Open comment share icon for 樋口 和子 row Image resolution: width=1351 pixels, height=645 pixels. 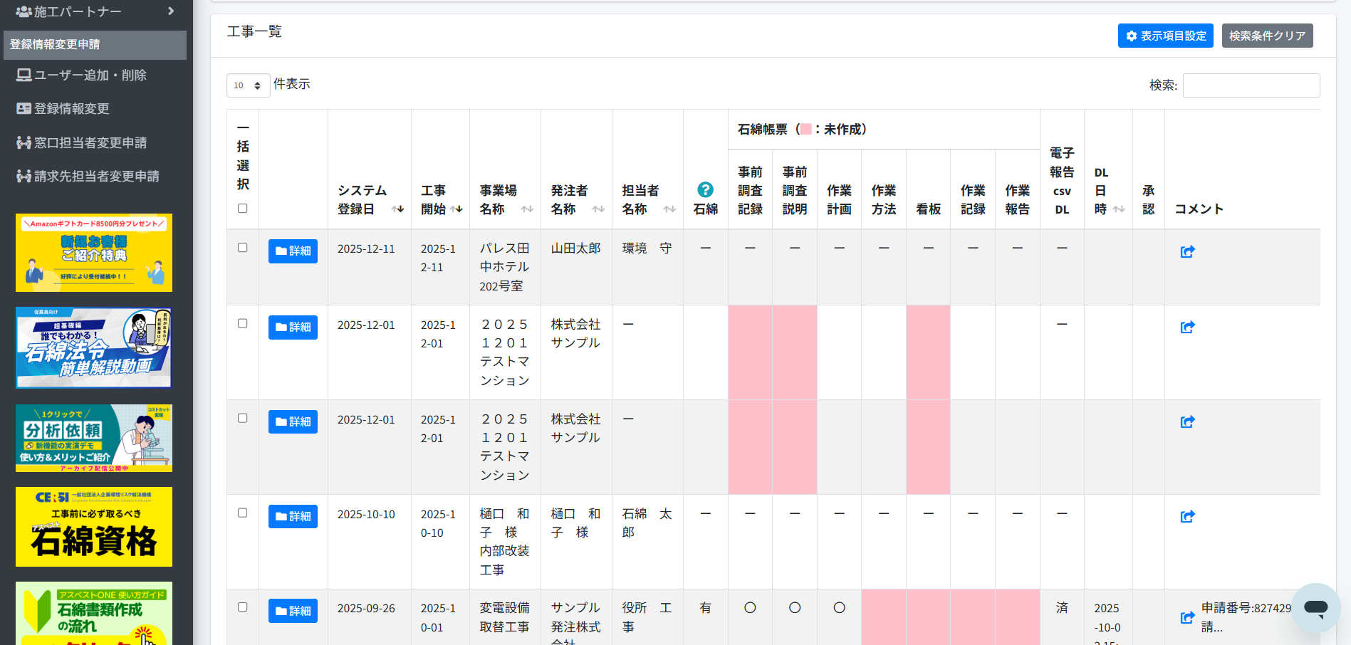(x=1187, y=517)
